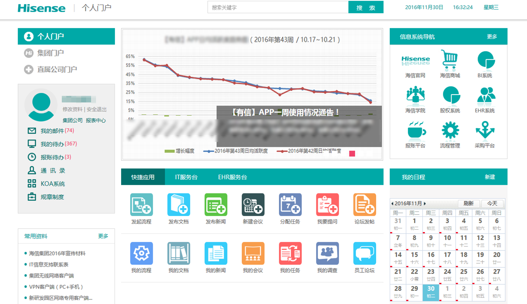
Task: Open 海信商城 shopping cart icon
Action: click(450, 60)
